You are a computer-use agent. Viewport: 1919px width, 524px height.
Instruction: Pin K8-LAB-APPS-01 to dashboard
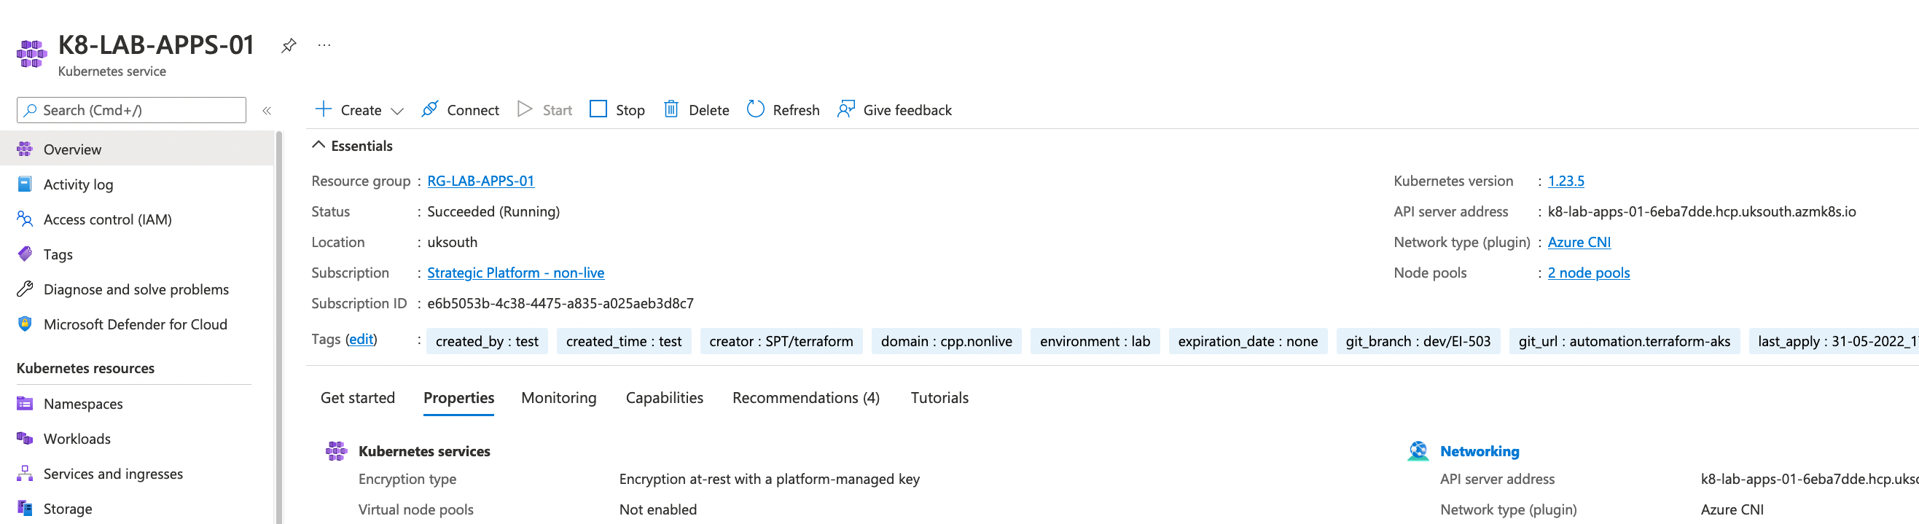coord(289,45)
